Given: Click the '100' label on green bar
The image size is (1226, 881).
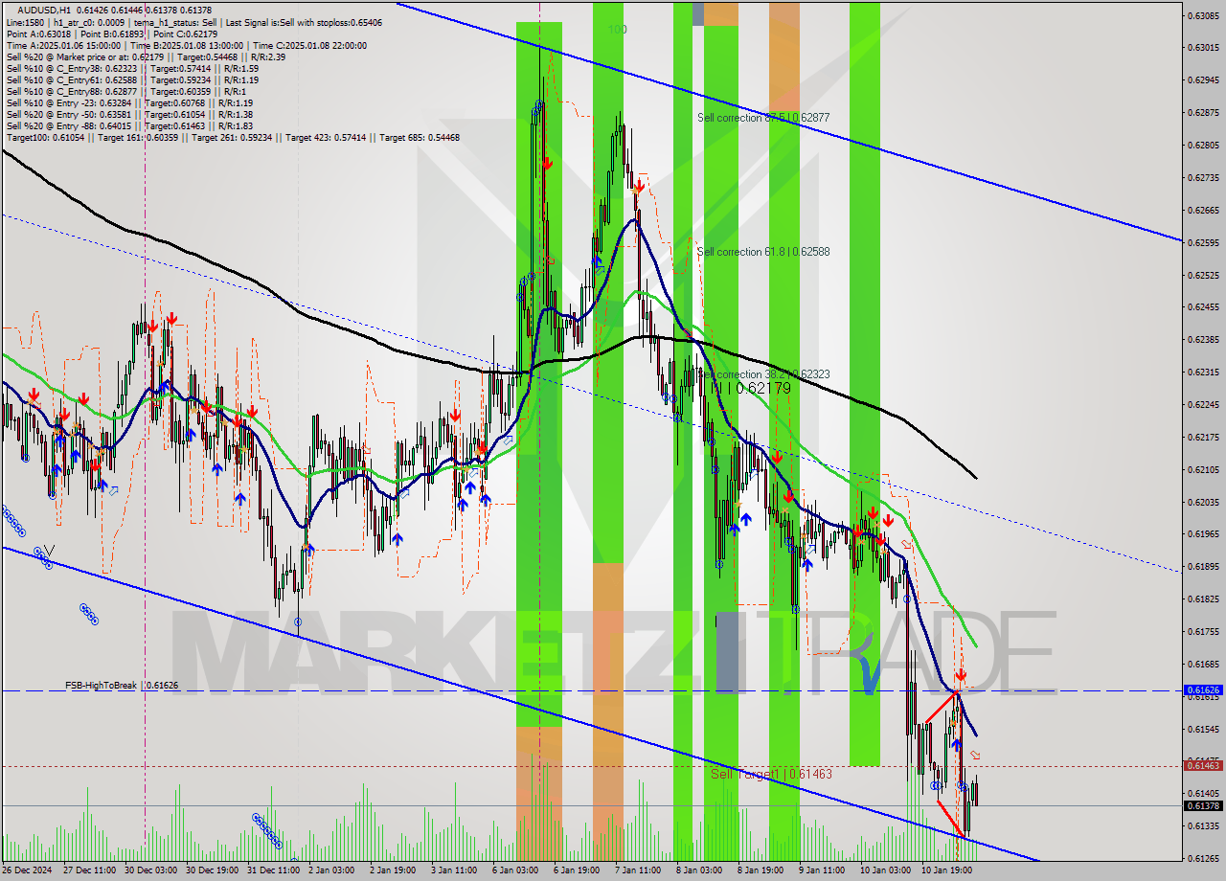Looking at the screenshot, I should (x=617, y=30).
